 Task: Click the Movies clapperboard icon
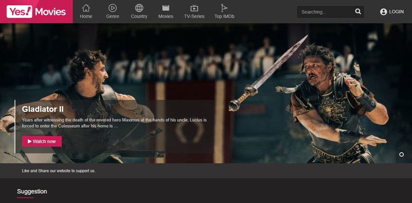pos(165,8)
